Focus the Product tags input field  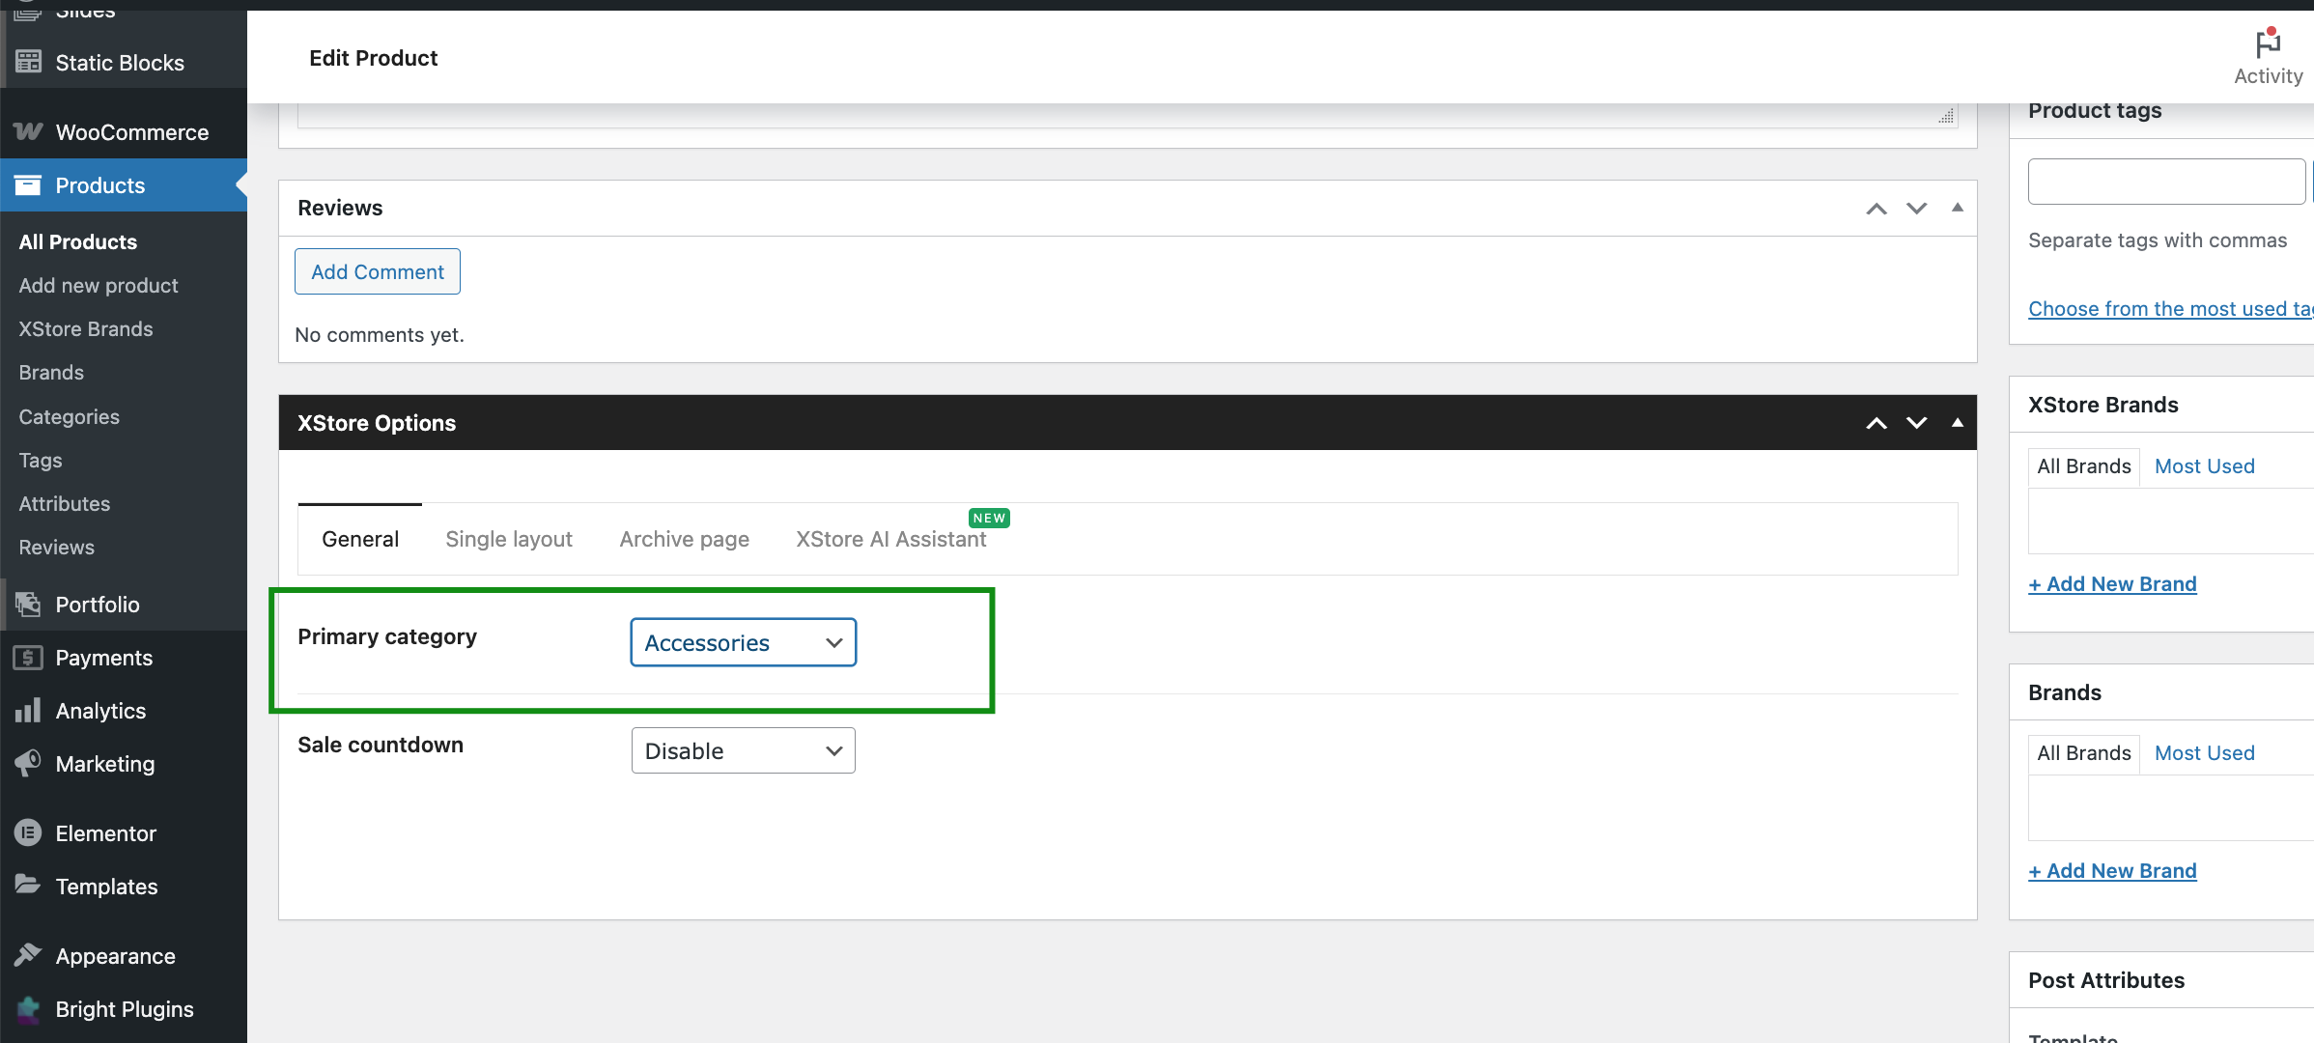tap(2166, 182)
